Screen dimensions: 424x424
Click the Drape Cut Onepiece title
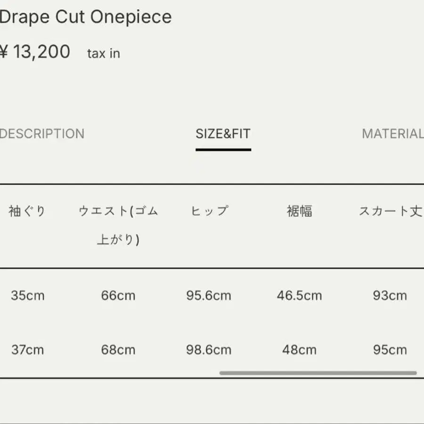coord(86,17)
